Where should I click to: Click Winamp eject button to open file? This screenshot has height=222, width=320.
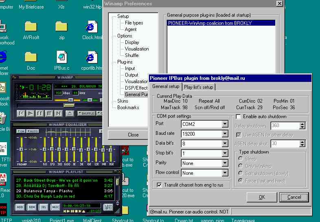tap(69, 113)
